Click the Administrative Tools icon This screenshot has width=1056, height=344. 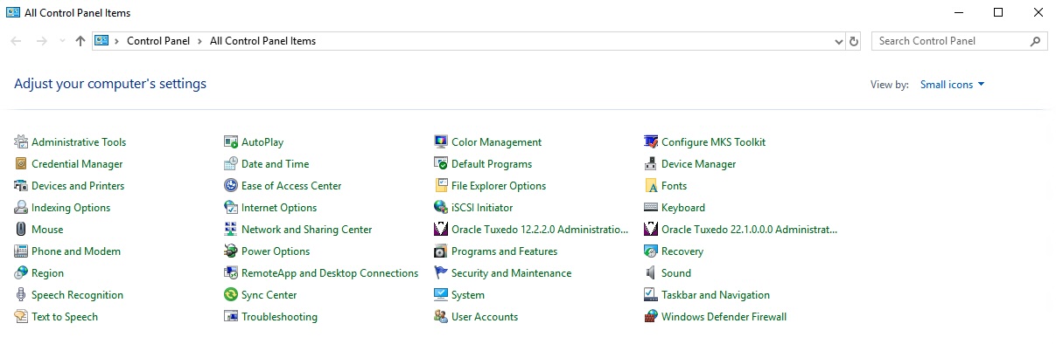(21, 142)
